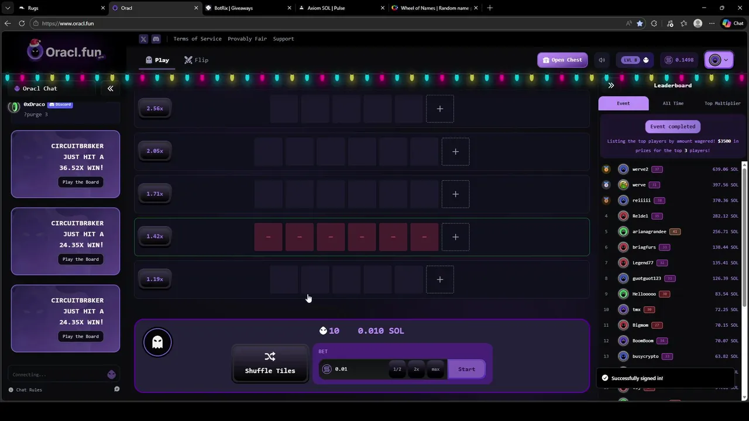
Task: Open the X (Twitter) social link icon
Action: (143, 39)
